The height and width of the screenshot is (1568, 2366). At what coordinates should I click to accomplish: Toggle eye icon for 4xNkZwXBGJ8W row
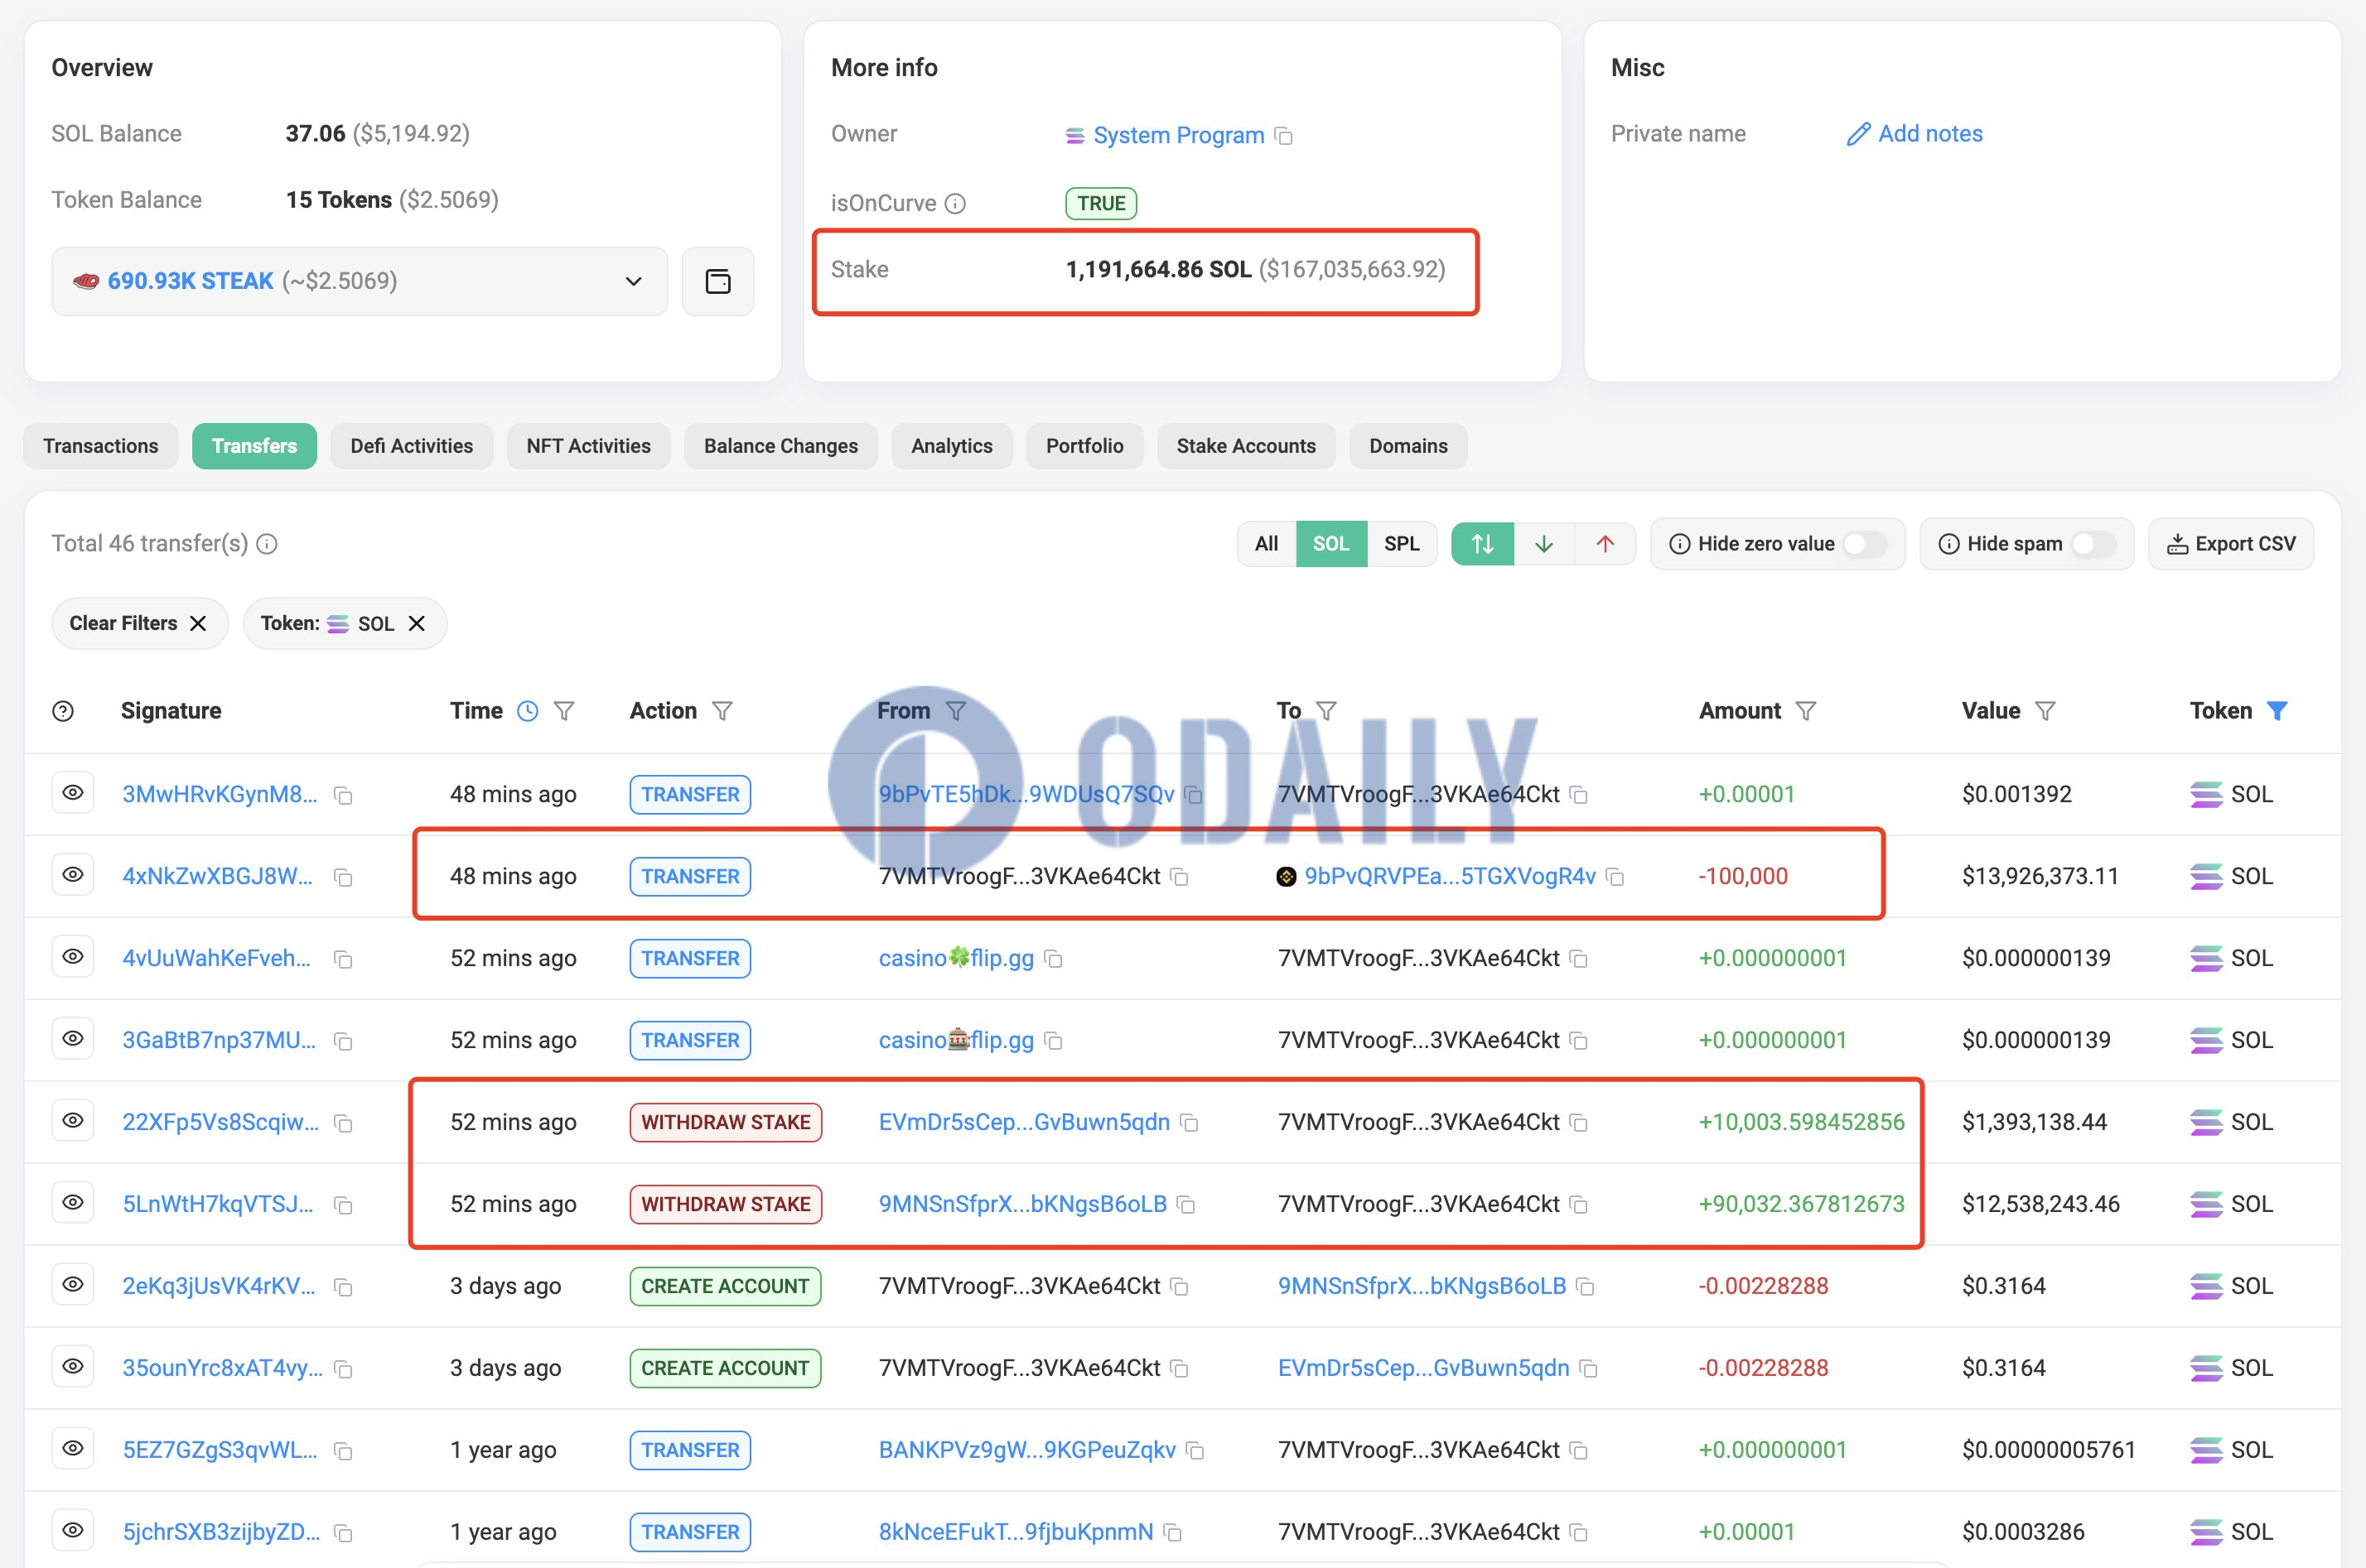point(73,875)
